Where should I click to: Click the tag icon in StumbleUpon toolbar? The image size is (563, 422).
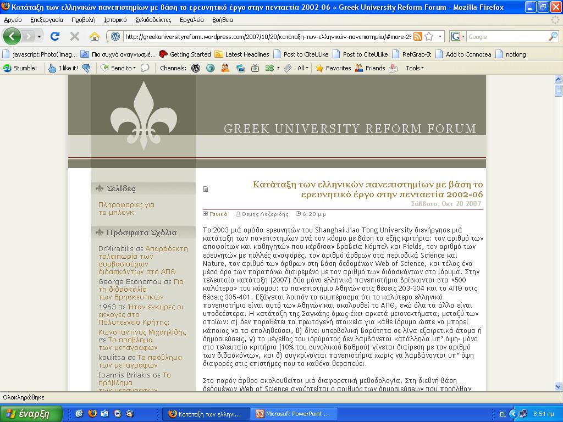pyautogui.click(x=288, y=68)
